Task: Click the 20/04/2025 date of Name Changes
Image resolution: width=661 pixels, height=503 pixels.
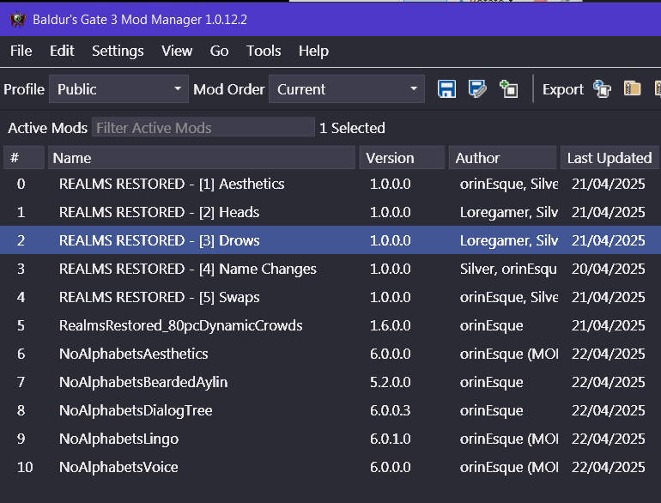Action: click(x=609, y=269)
